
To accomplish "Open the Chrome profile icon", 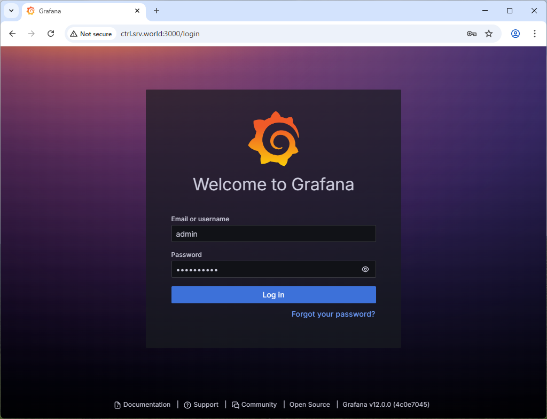I will point(515,34).
